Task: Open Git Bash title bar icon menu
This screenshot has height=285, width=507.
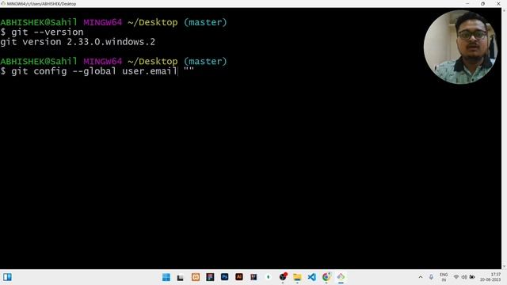Action: 3,3
